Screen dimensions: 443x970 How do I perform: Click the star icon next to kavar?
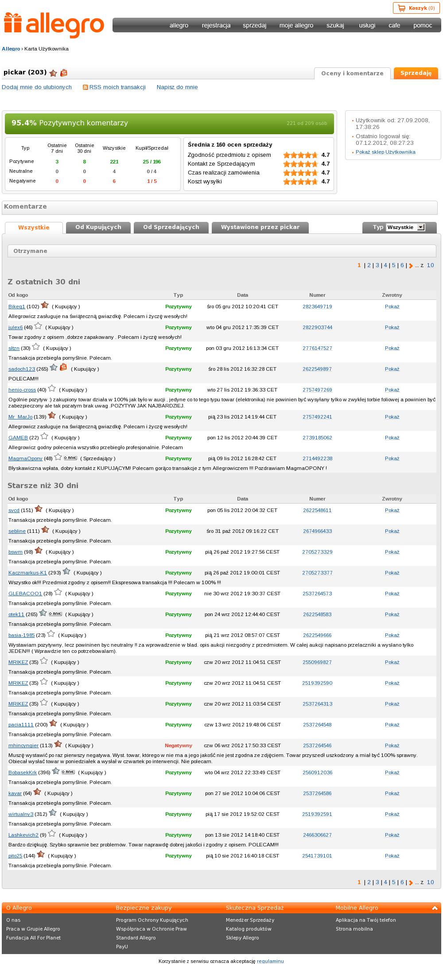click(37, 792)
